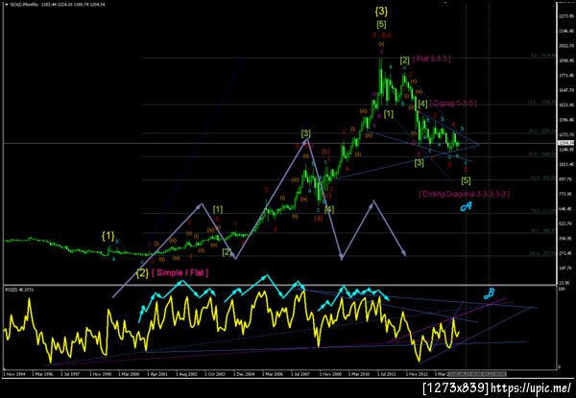Image resolution: width=576 pixels, height=398 pixels.
Task: Click the 1647.20 price axis label
Action: click(x=566, y=90)
